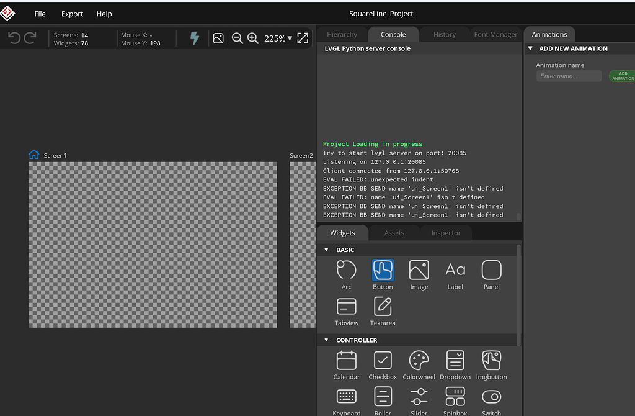Click the Animation name input field
This screenshot has height=416, width=635.
[x=569, y=76]
